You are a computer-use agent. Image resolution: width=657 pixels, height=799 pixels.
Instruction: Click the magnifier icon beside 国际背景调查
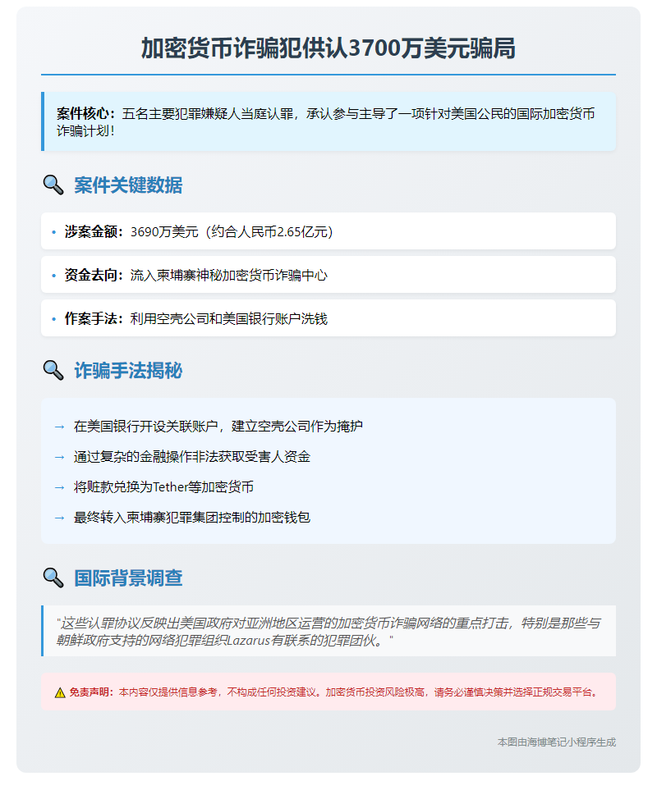(x=53, y=578)
